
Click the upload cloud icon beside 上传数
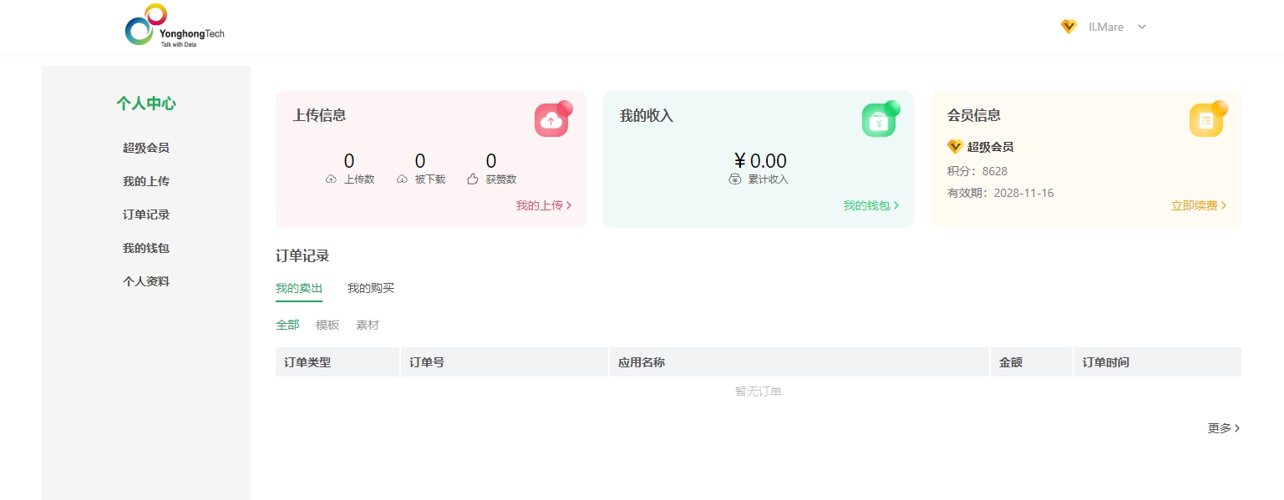[331, 179]
